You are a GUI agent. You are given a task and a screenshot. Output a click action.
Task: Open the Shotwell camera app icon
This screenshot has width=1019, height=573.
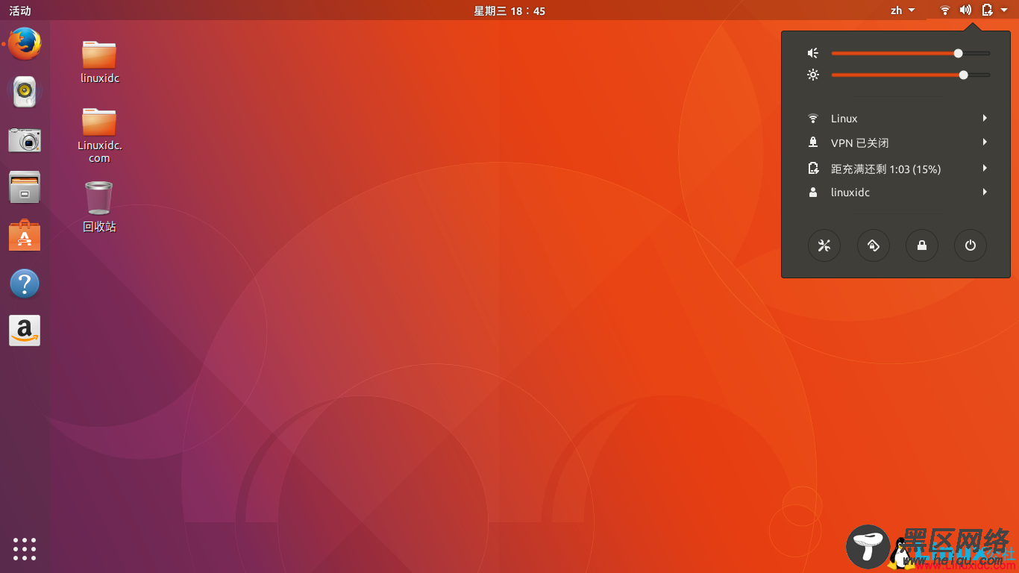25,140
